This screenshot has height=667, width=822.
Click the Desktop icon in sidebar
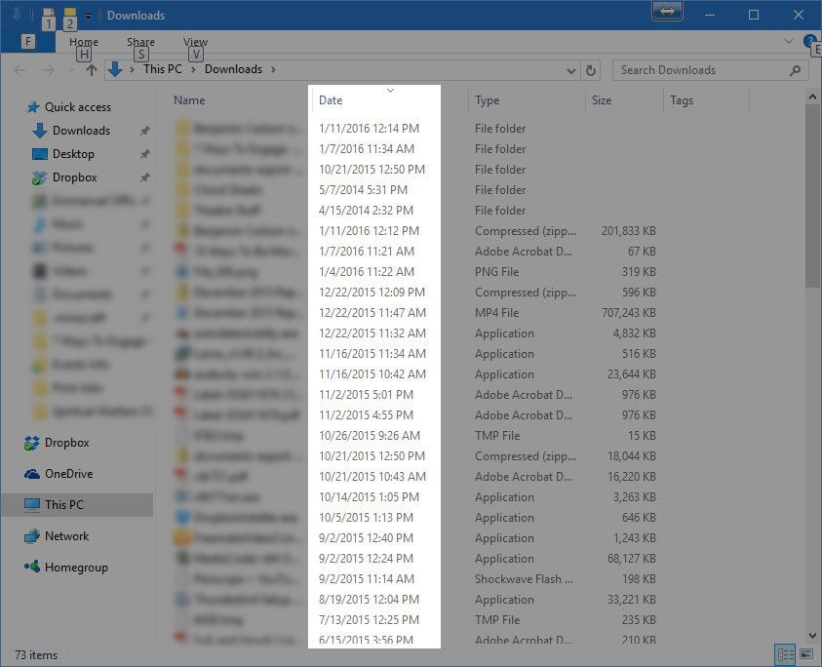[x=40, y=154]
